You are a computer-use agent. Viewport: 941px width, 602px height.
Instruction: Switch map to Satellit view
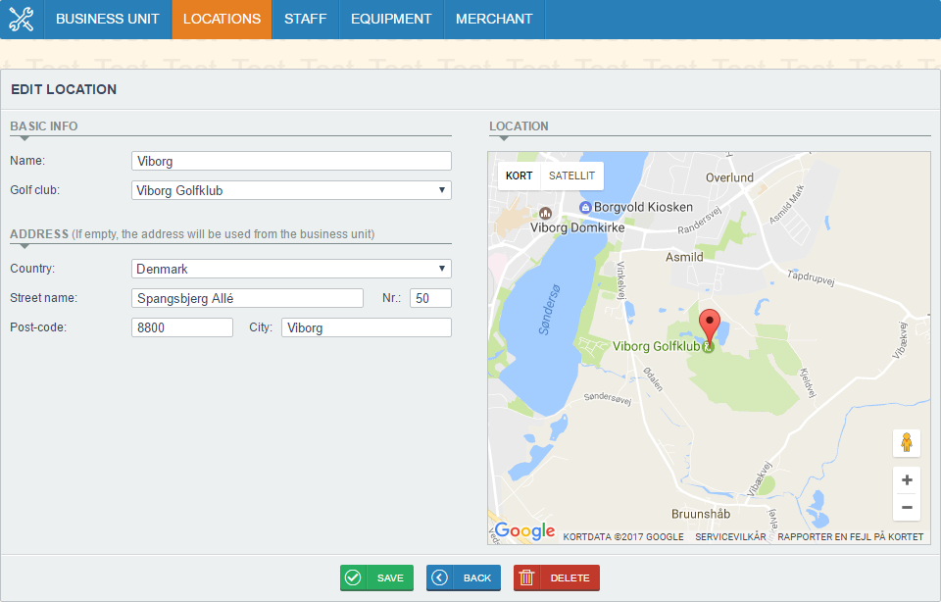point(571,176)
